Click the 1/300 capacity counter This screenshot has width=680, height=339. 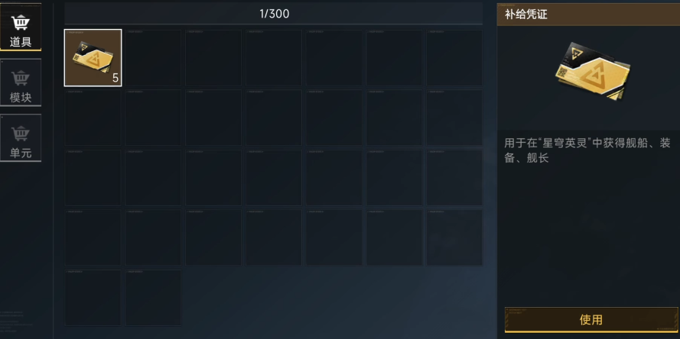(x=274, y=14)
